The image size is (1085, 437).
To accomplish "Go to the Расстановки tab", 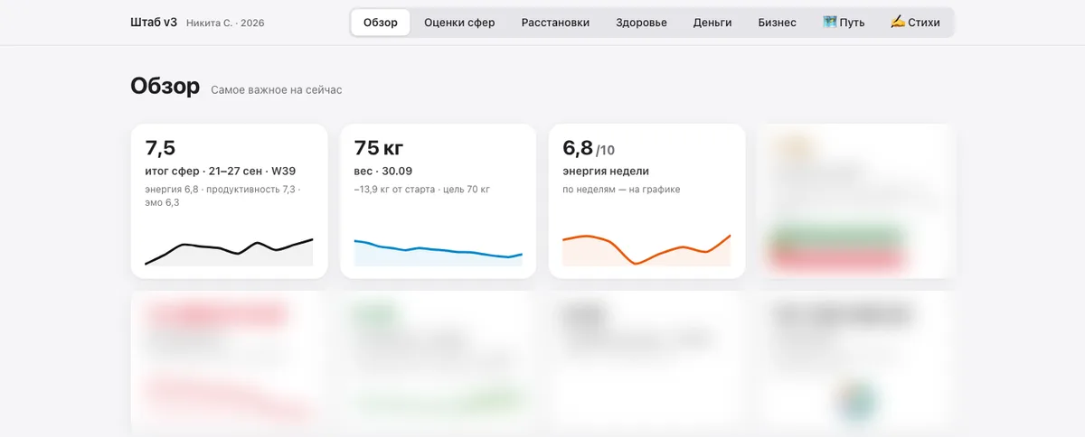I will [x=555, y=23].
